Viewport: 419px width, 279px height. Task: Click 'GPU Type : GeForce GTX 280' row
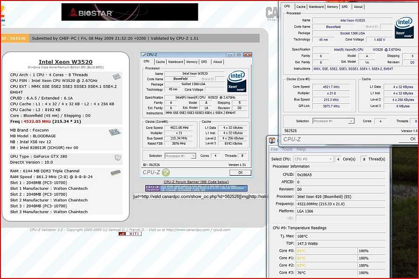(x=39, y=156)
